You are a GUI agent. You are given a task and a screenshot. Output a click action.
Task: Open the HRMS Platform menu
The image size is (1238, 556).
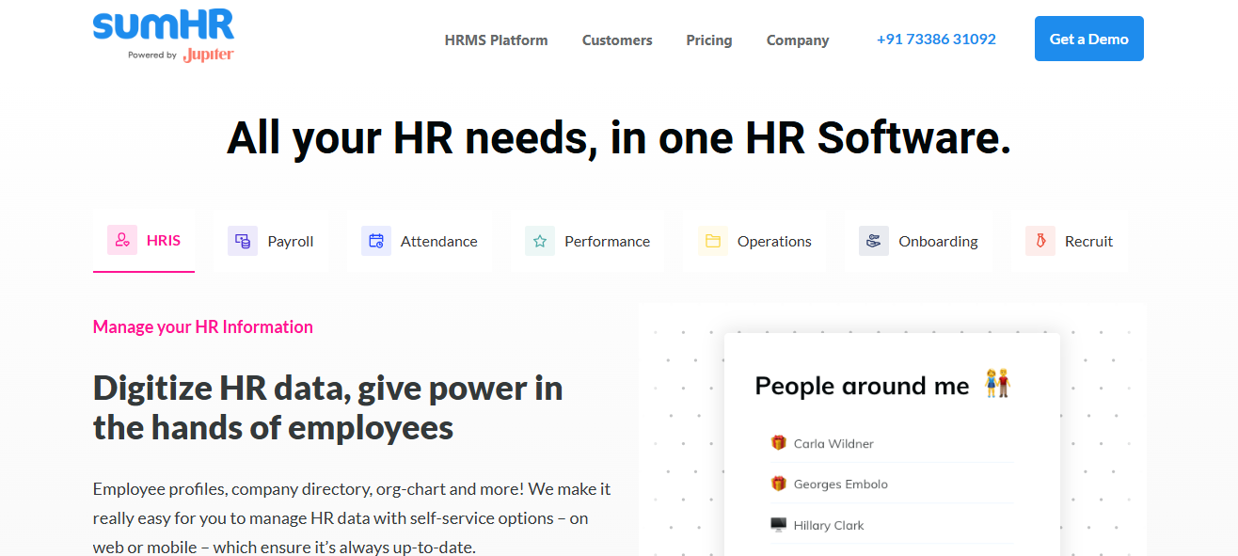click(496, 40)
